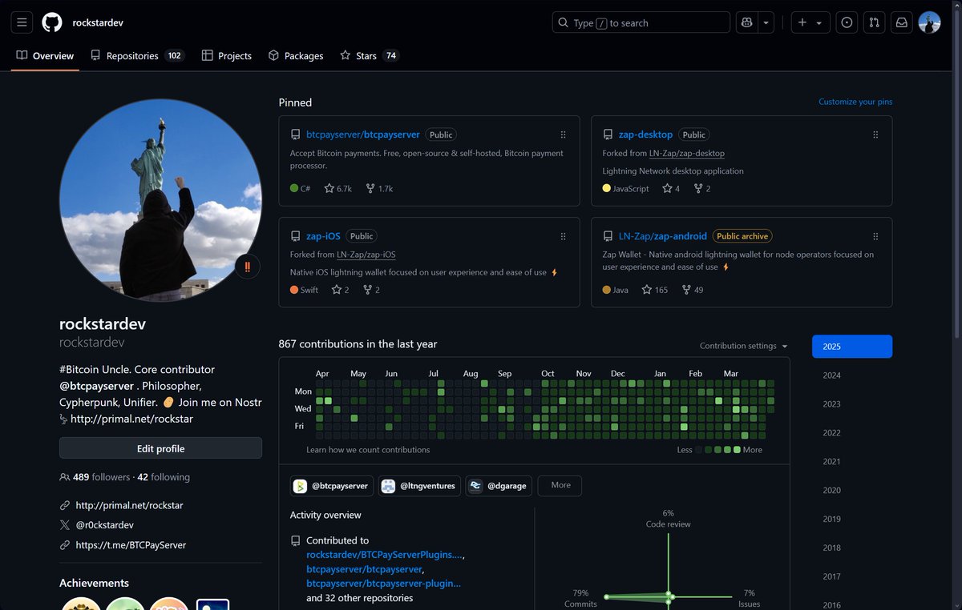
Task: Expand More organizations button
Action: tap(560, 485)
